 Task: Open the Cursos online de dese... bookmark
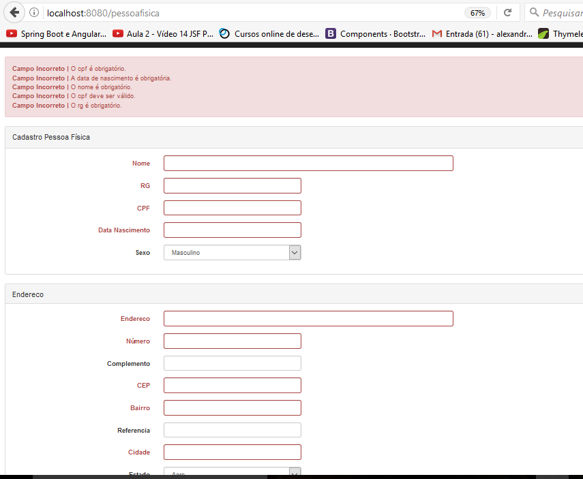[269, 34]
